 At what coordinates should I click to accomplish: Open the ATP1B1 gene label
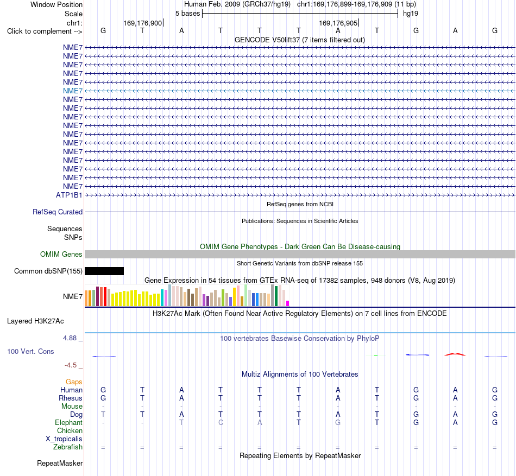pos(69,195)
